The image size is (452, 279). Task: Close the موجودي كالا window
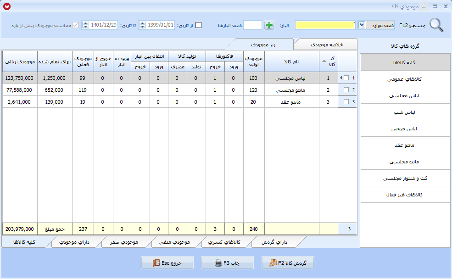446,6
